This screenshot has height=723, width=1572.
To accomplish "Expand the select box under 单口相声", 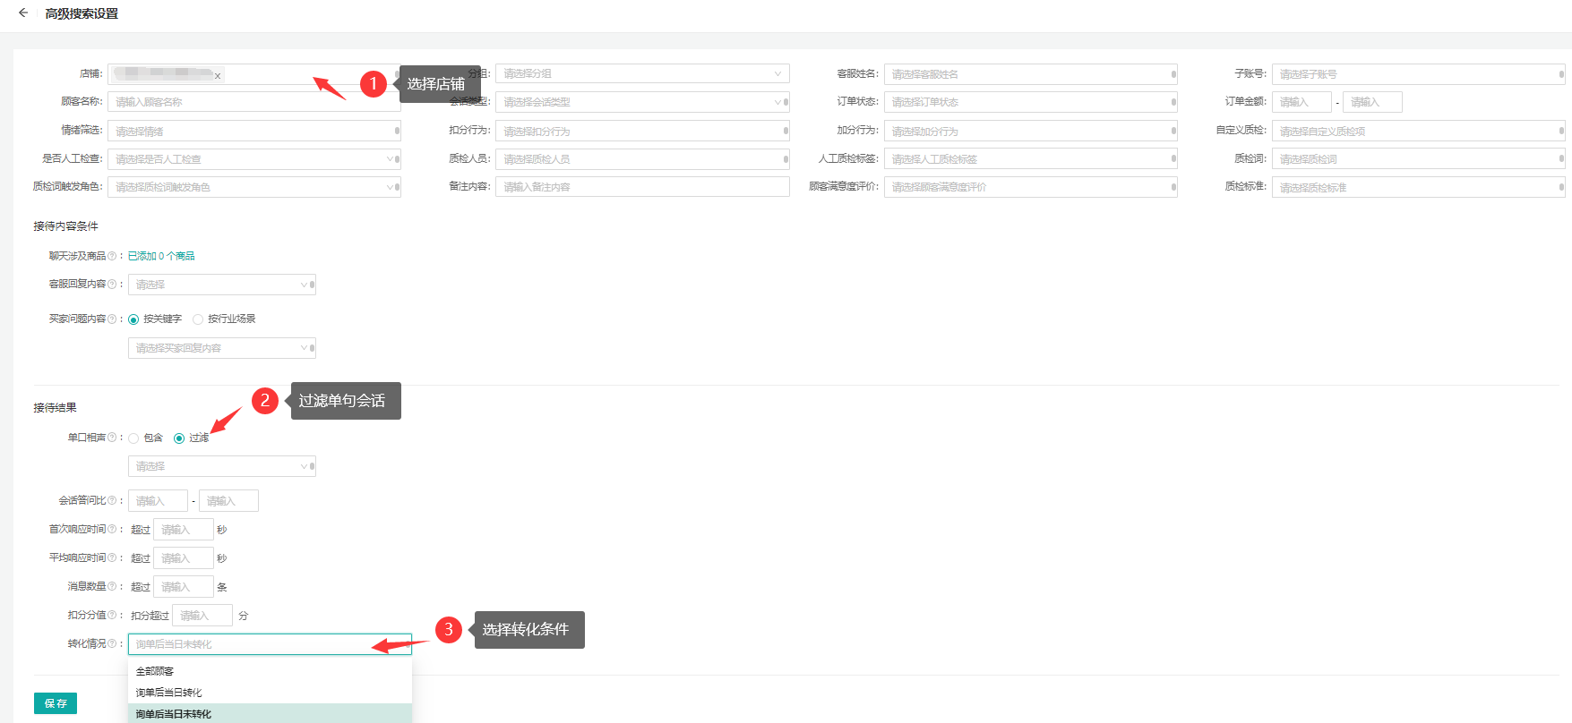I will tap(222, 466).
